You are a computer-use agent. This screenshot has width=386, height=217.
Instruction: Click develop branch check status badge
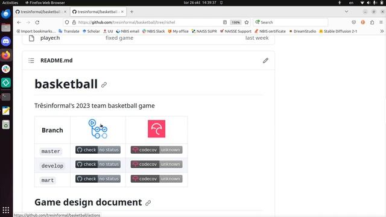tap(98, 165)
